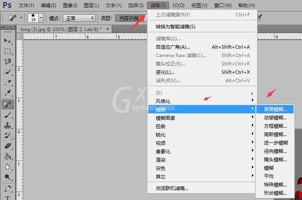Select the Quick Selection tool

coord(8,72)
